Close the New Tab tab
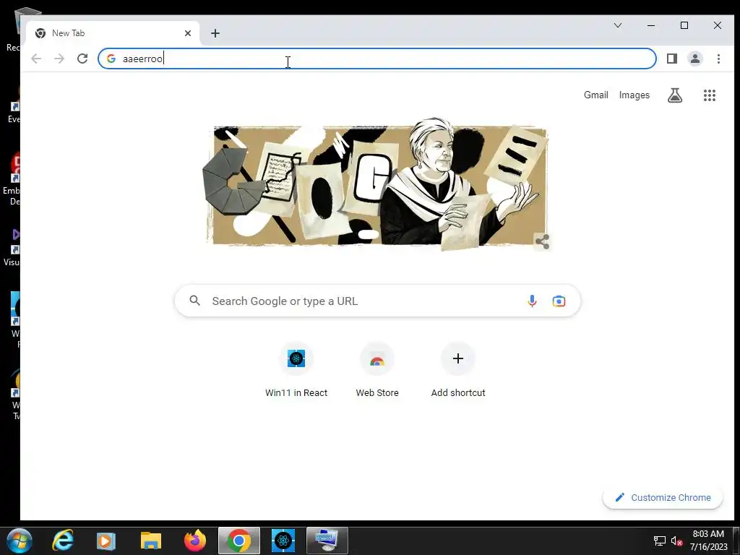Screen dimensions: 740x555 click(188, 33)
